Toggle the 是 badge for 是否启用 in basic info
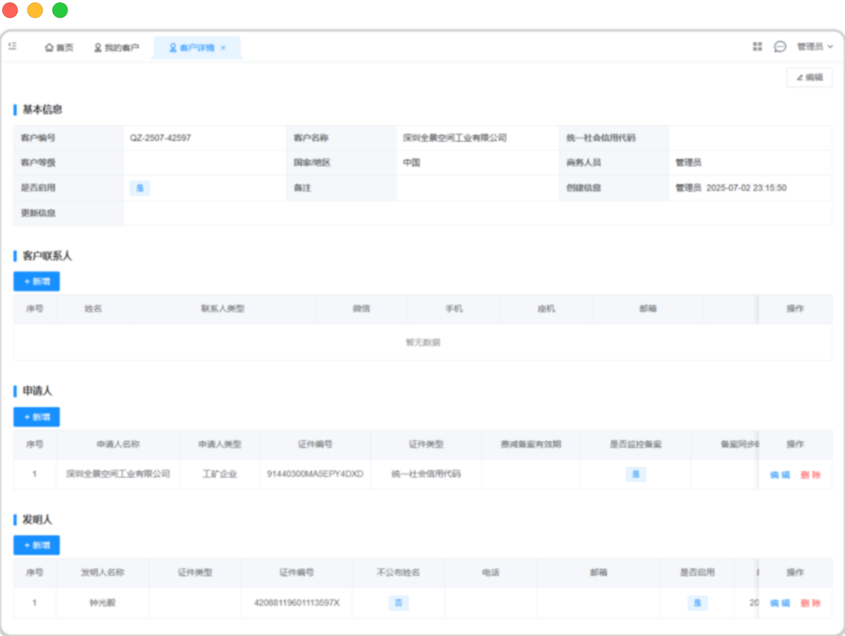Viewport: 845px width, 636px height. [x=140, y=187]
